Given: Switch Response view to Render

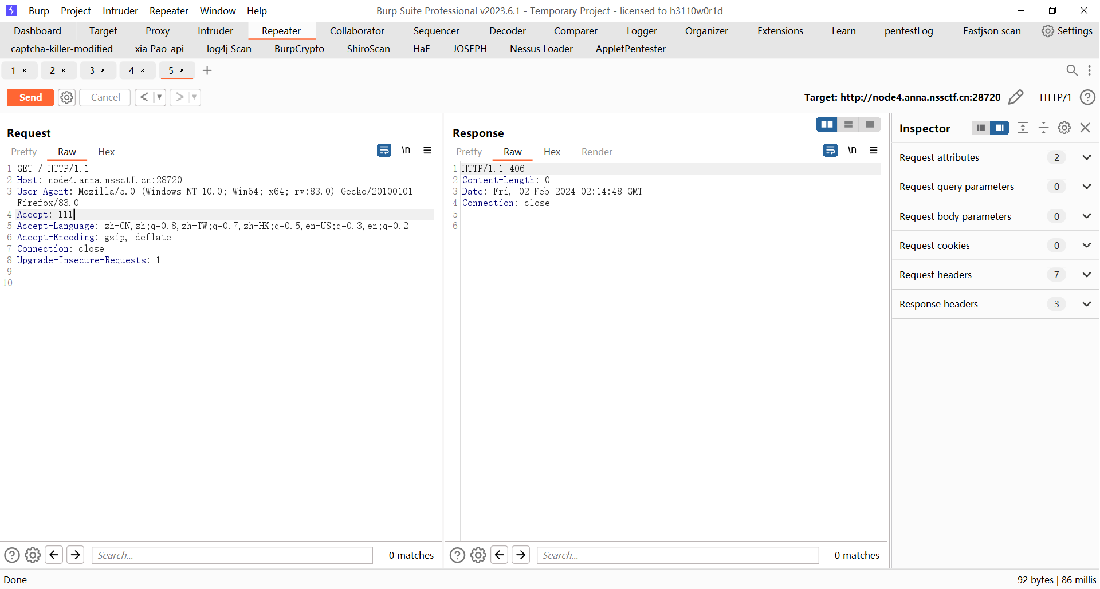Looking at the screenshot, I should 596,152.
